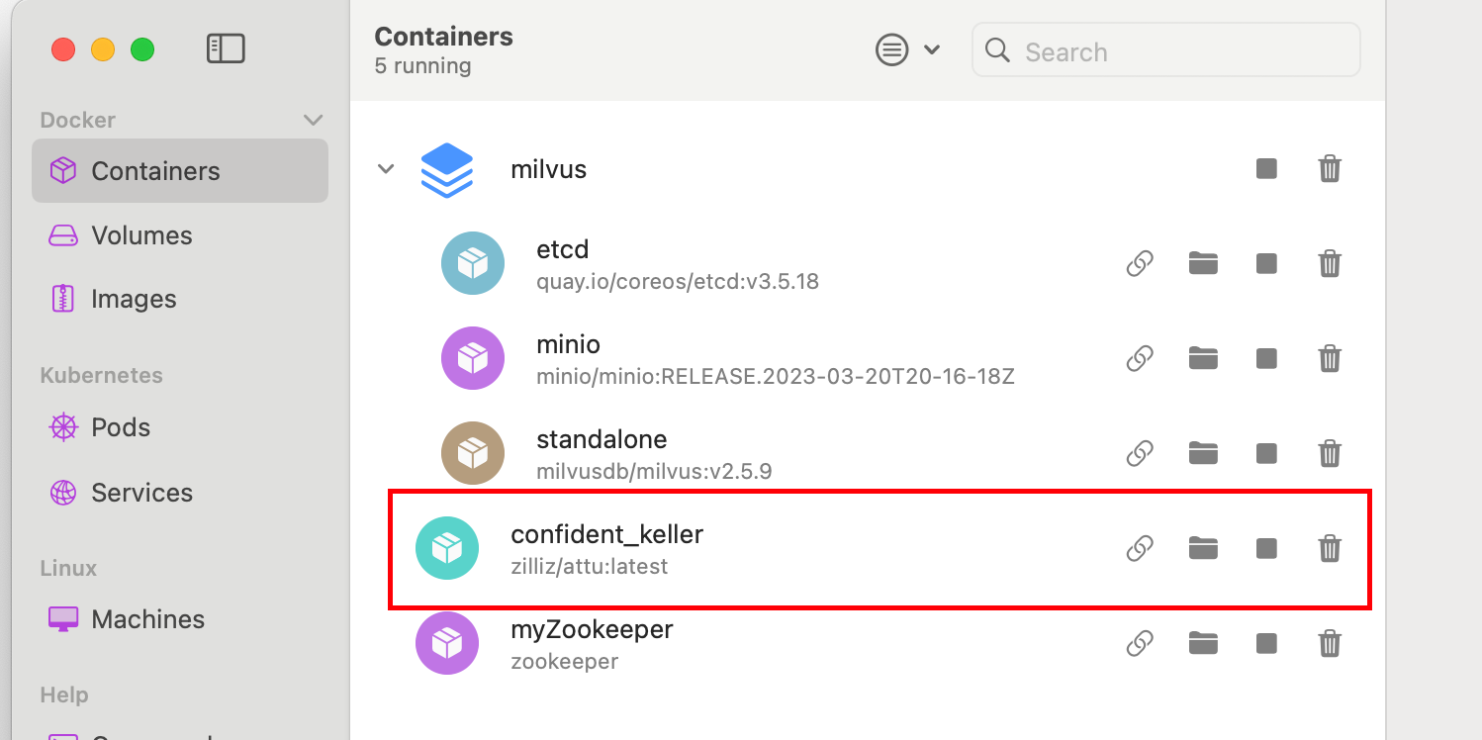Viewport: 1482px width, 740px height.
Task: Open the files folder for minio container
Action: coord(1203,358)
